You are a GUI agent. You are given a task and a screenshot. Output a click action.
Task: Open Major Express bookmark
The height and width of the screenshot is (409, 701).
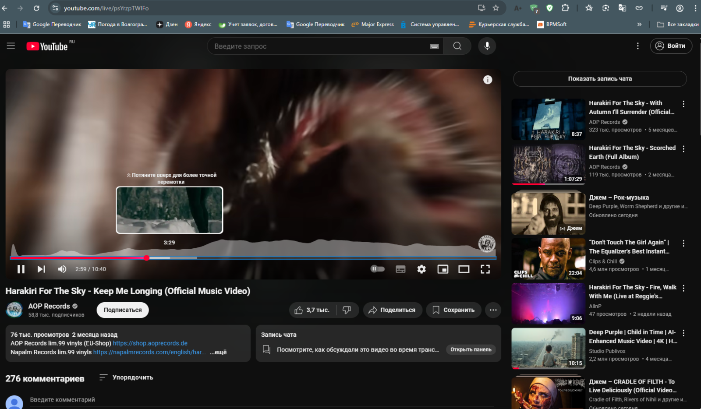click(373, 25)
